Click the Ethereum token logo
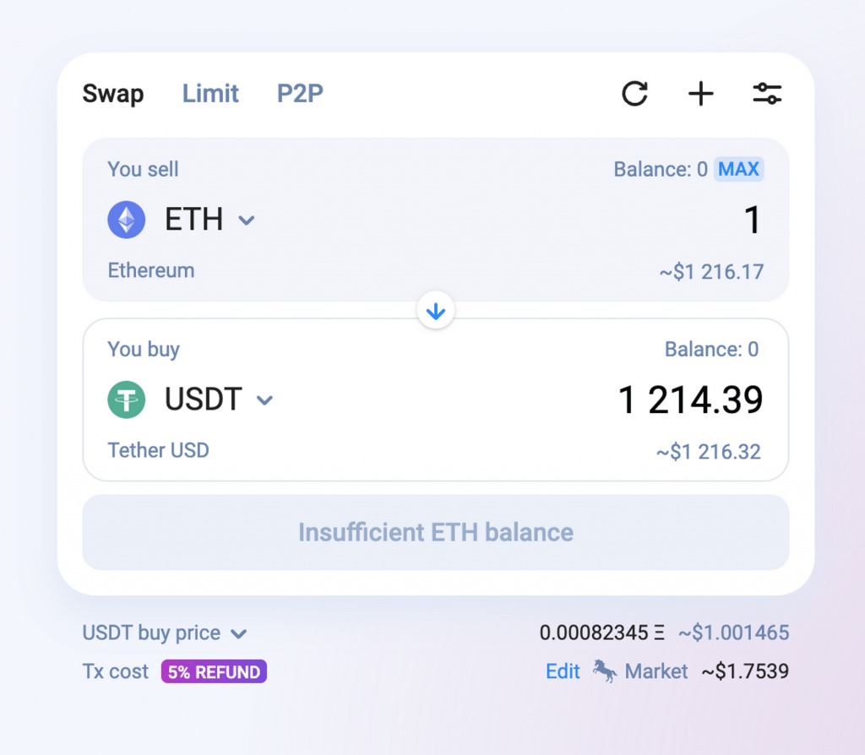 tap(127, 220)
